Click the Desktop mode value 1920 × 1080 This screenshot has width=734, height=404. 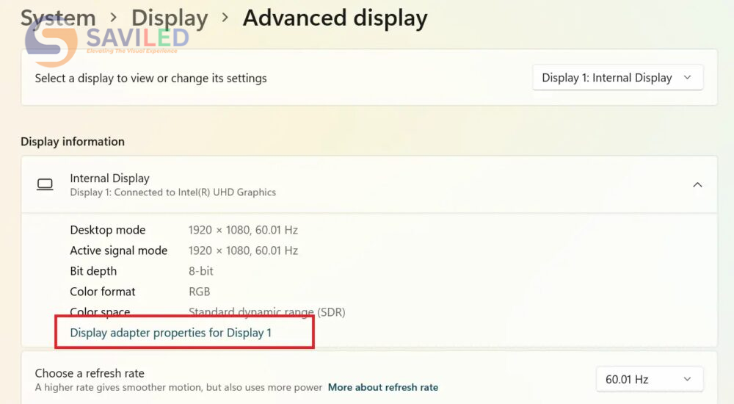[243, 230]
